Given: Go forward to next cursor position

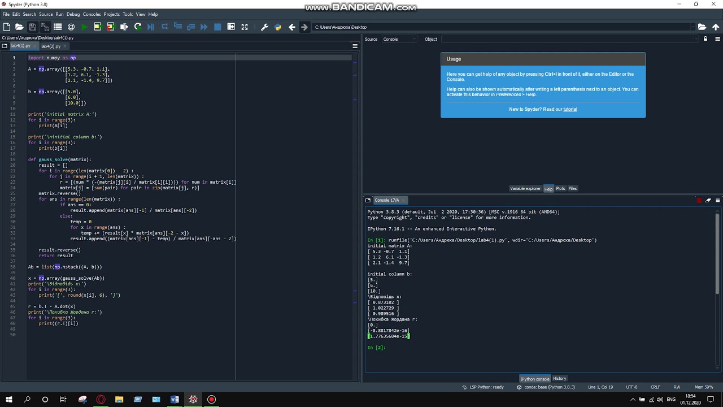Looking at the screenshot, I should click(304, 27).
